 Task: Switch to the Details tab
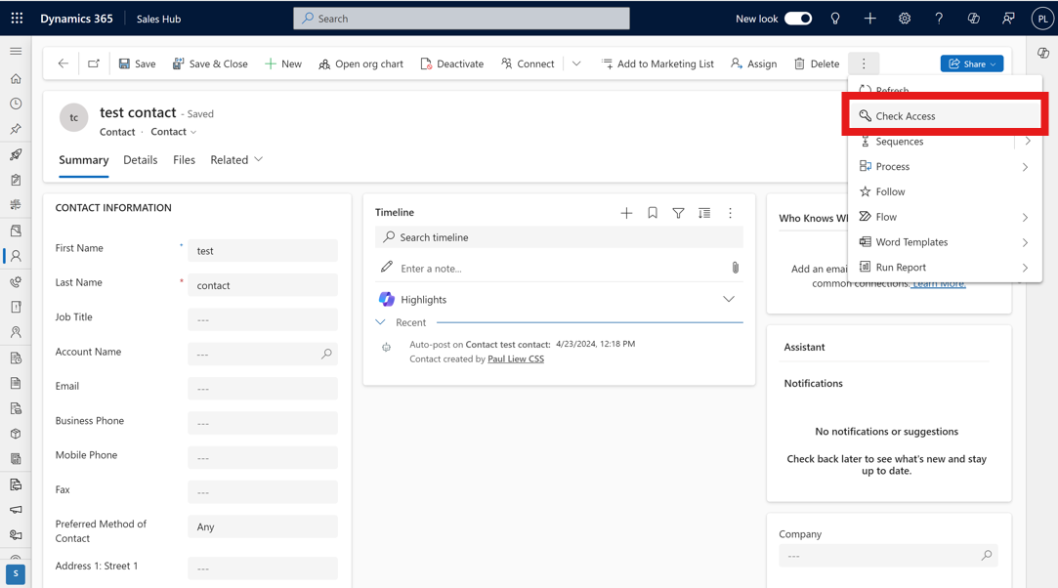click(x=140, y=159)
